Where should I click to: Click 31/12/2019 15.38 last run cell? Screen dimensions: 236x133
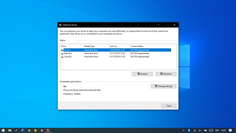pyautogui.click(x=117, y=53)
